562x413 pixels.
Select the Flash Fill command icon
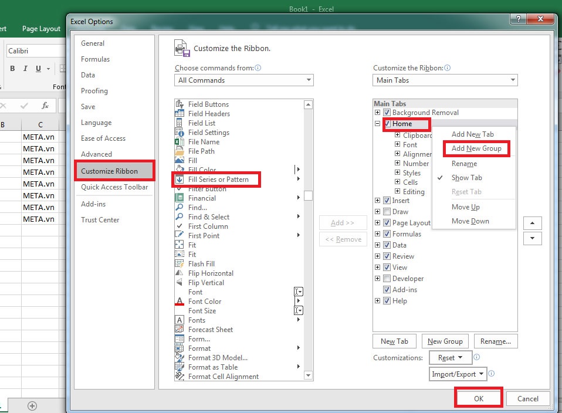[x=181, y=263]
